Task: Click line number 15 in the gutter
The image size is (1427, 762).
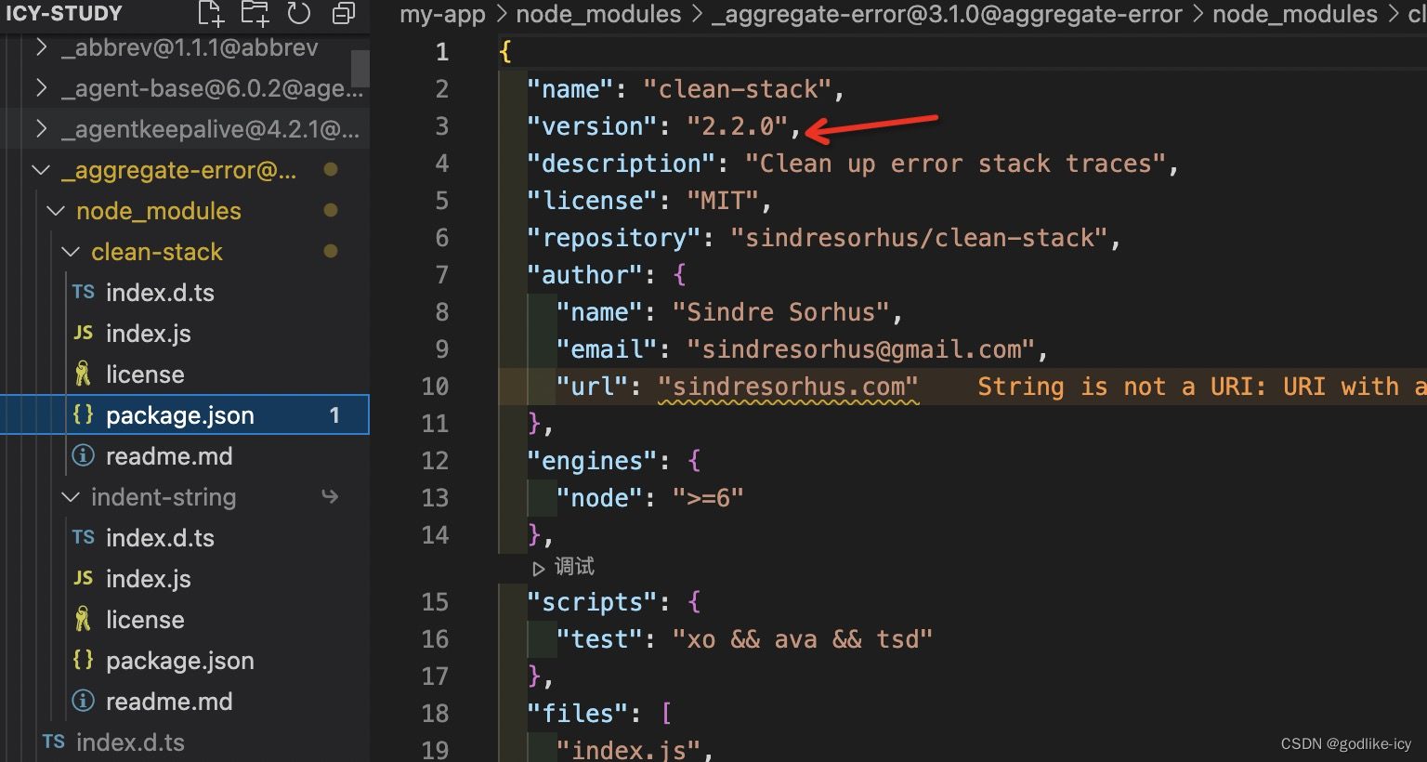Action: [x=435, y=602]
